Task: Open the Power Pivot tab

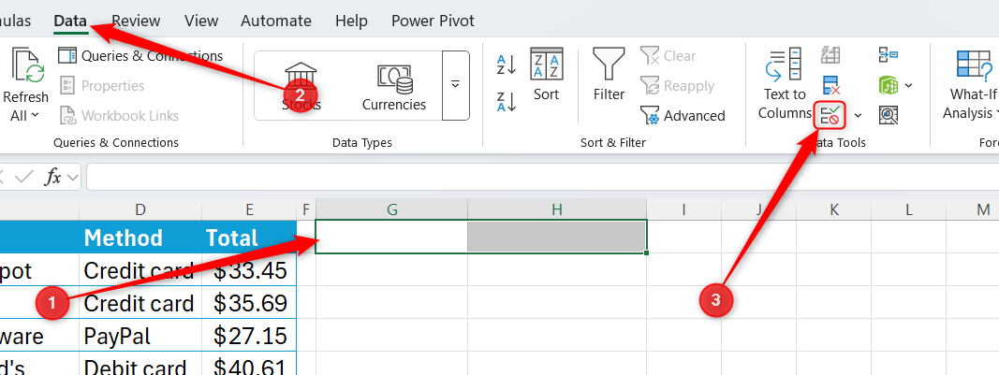Action: pos(433,21)
